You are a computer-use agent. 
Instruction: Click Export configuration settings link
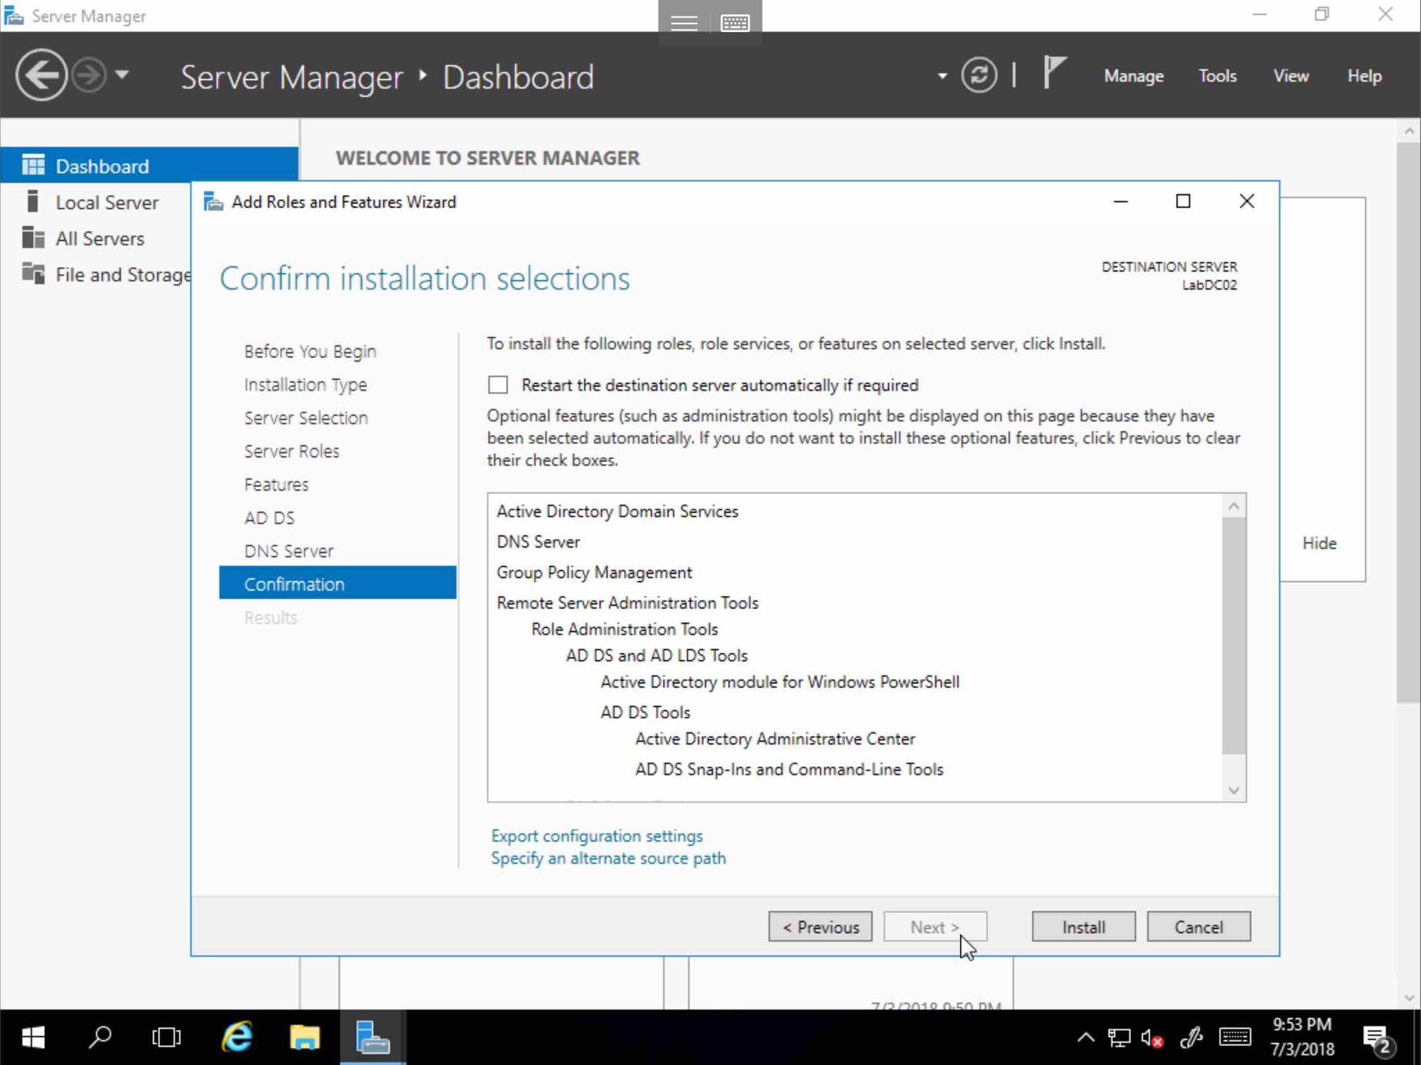coord(597,836)
